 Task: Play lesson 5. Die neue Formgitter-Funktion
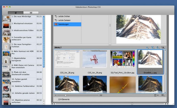(x=22, y=46)
